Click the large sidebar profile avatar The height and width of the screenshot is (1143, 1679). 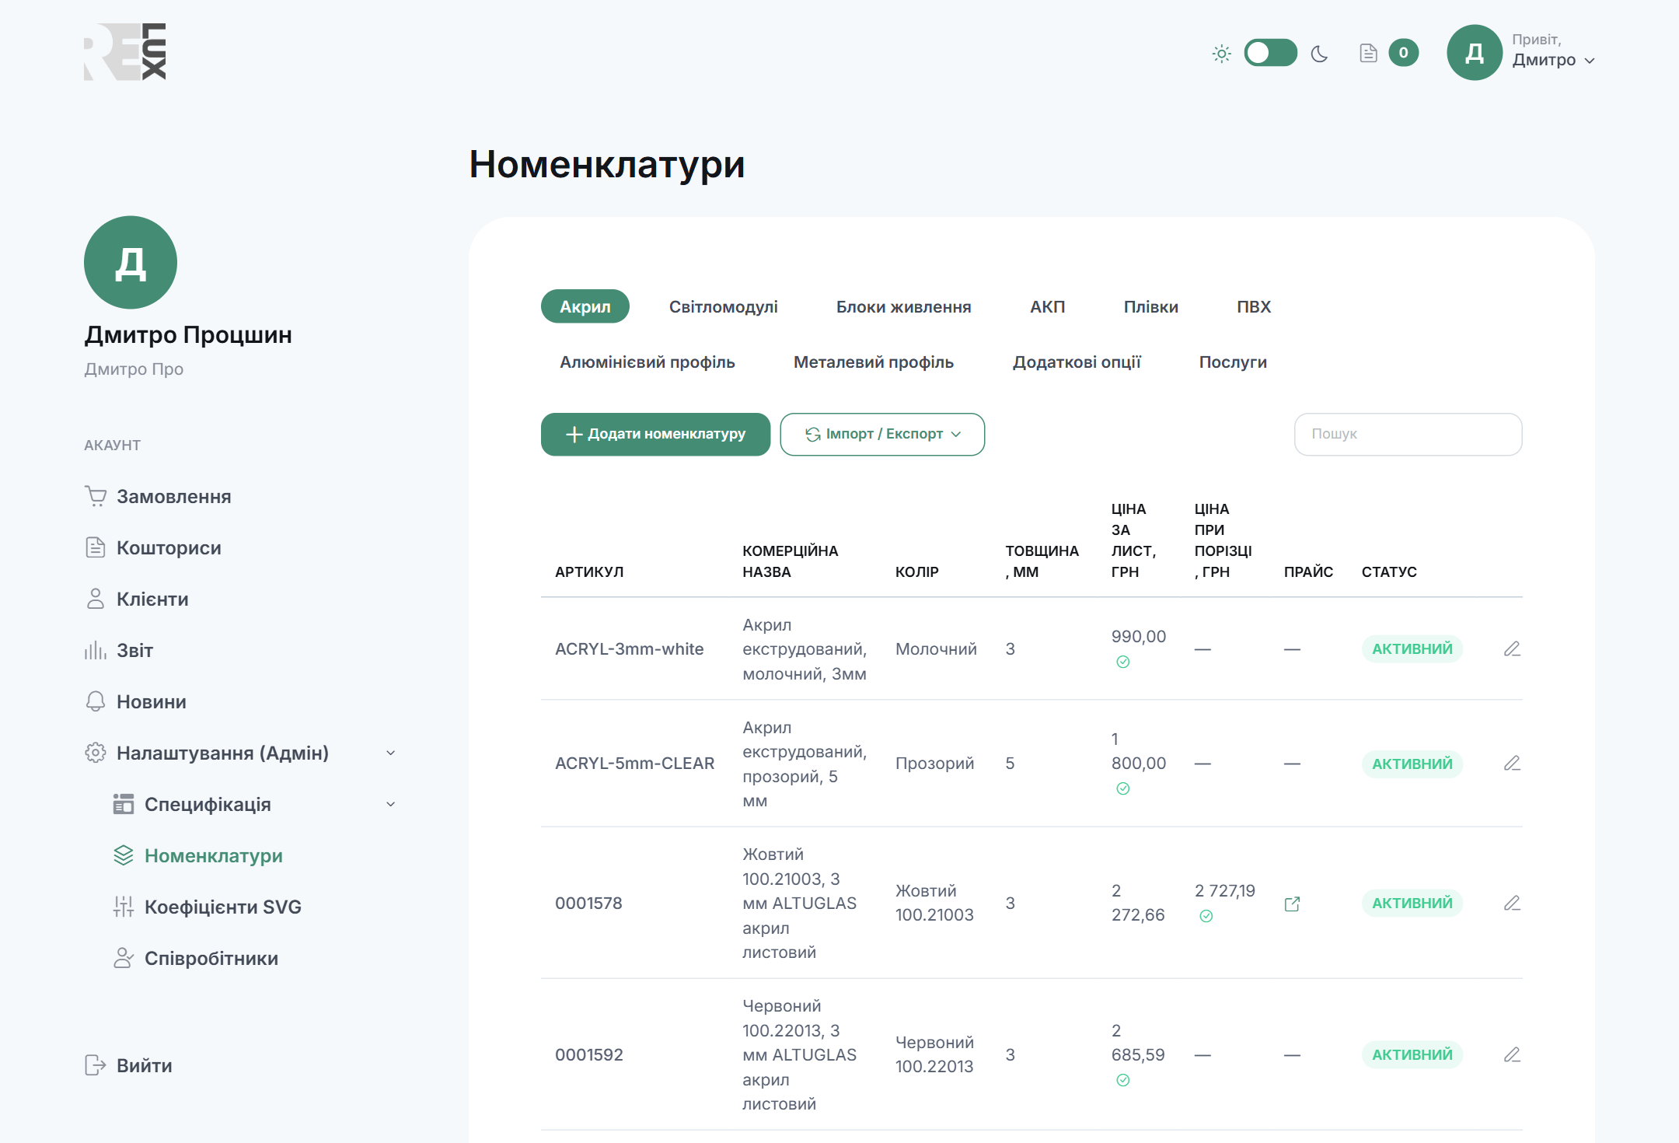131,263
